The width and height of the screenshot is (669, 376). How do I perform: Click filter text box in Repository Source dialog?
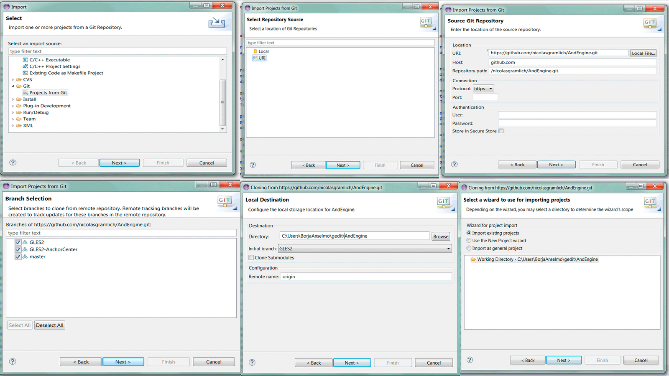tap(340, 43)
